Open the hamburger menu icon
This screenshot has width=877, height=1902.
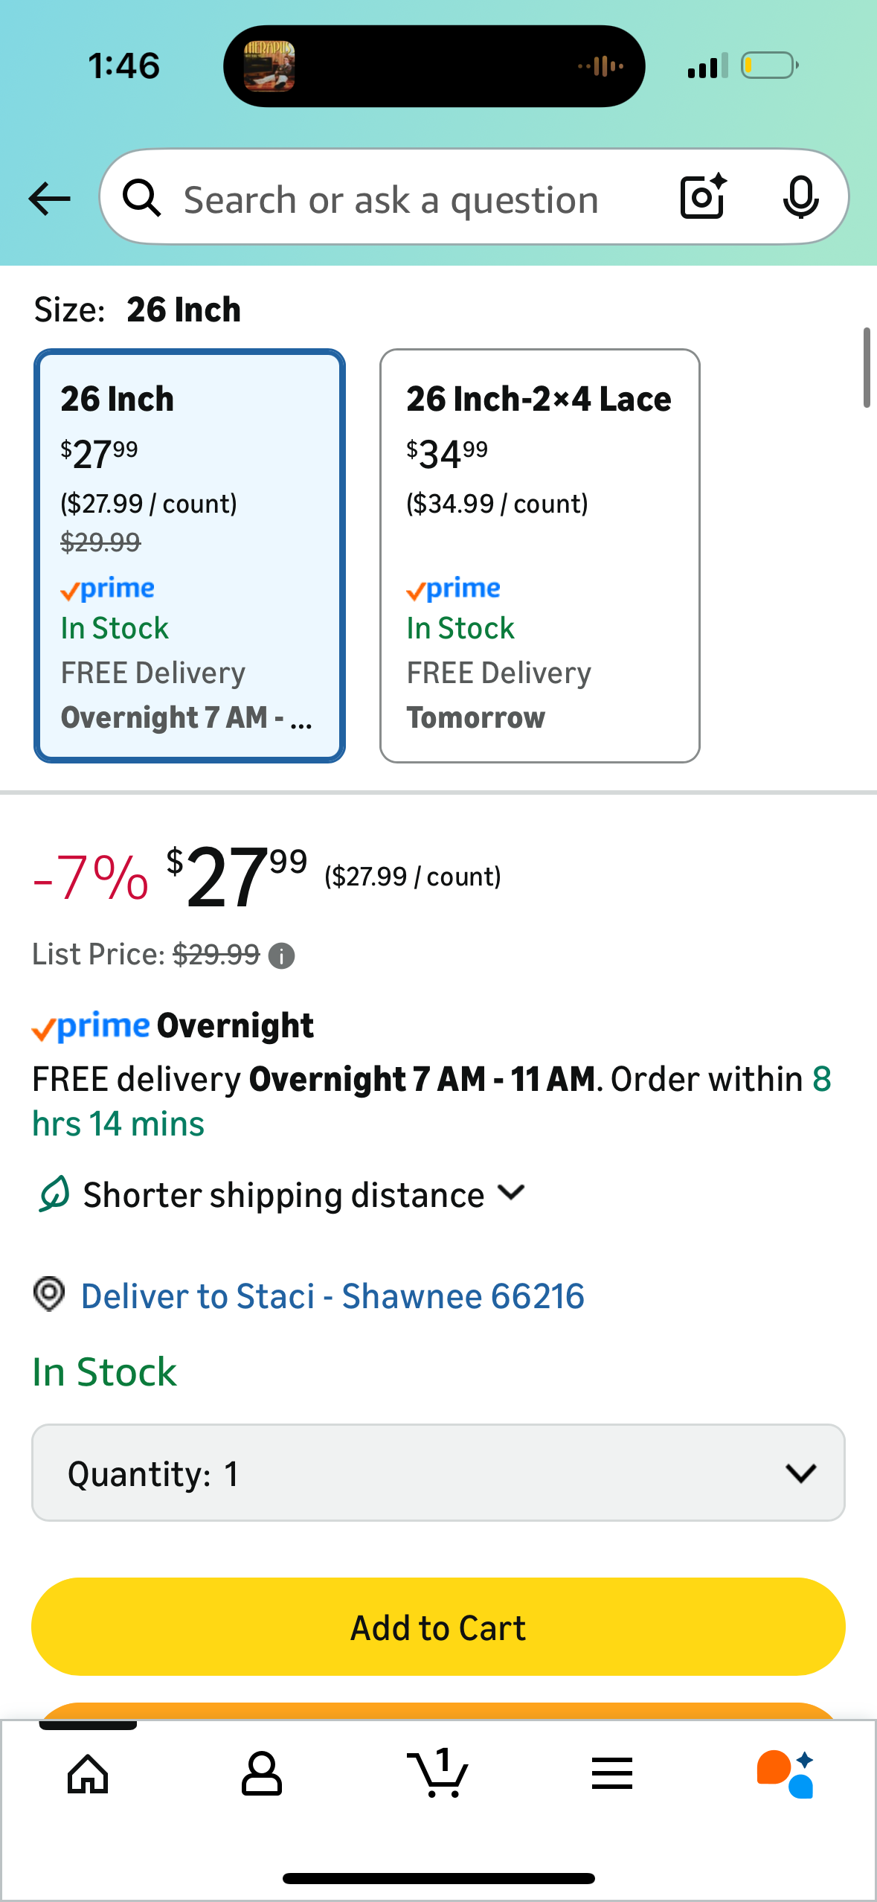[x=612, y=1774]
